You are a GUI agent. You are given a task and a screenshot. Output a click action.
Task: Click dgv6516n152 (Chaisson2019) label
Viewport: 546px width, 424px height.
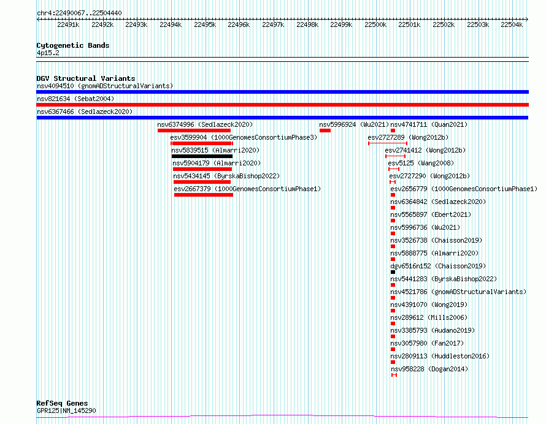click(438, 266)
